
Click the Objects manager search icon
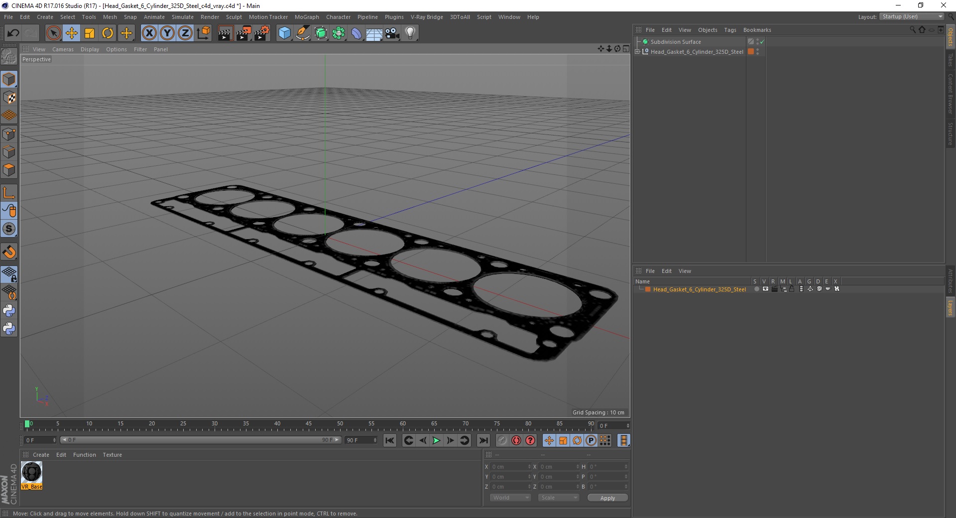[x=912, y=30]
